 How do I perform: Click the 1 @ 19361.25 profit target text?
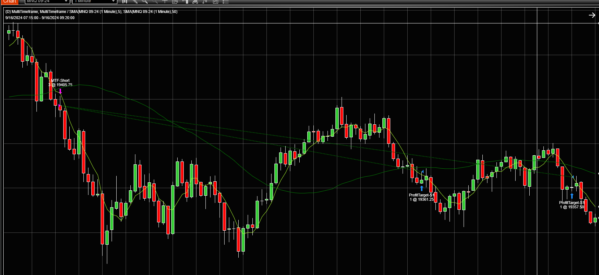click(422, 200)
